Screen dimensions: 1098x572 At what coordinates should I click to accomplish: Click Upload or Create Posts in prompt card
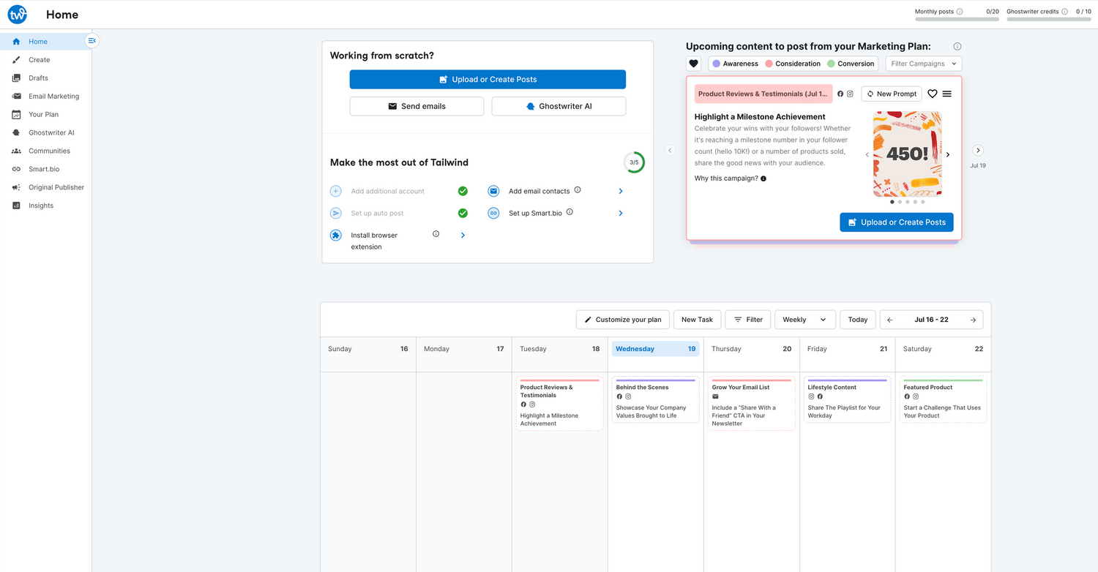[897, 222]
